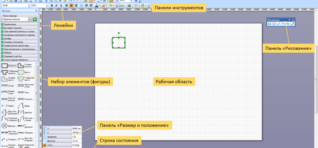Toggle bold Ж text formatting

pos(52,6)
